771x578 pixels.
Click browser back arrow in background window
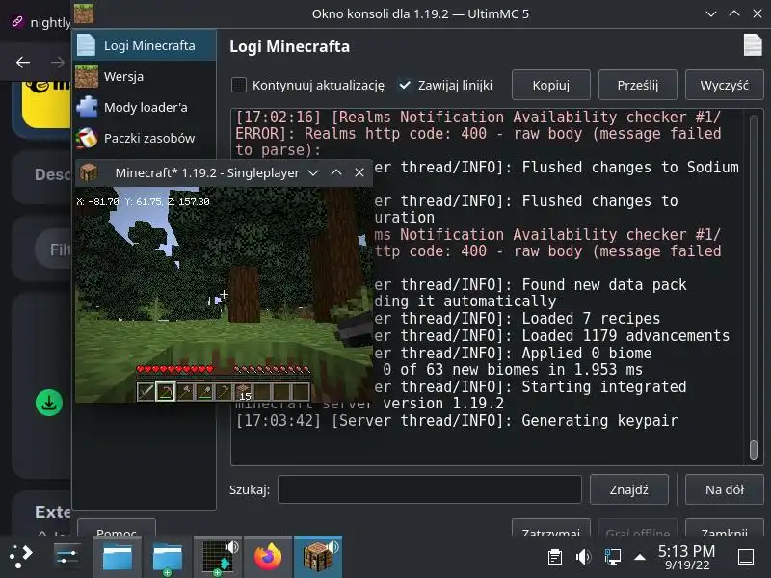pos(22,62)
